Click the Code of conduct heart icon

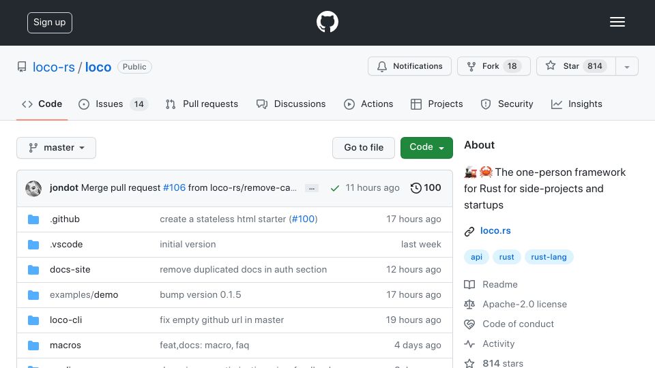[x=469, y=324]
